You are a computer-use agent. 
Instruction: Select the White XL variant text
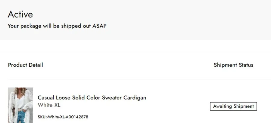coord(49,105)
